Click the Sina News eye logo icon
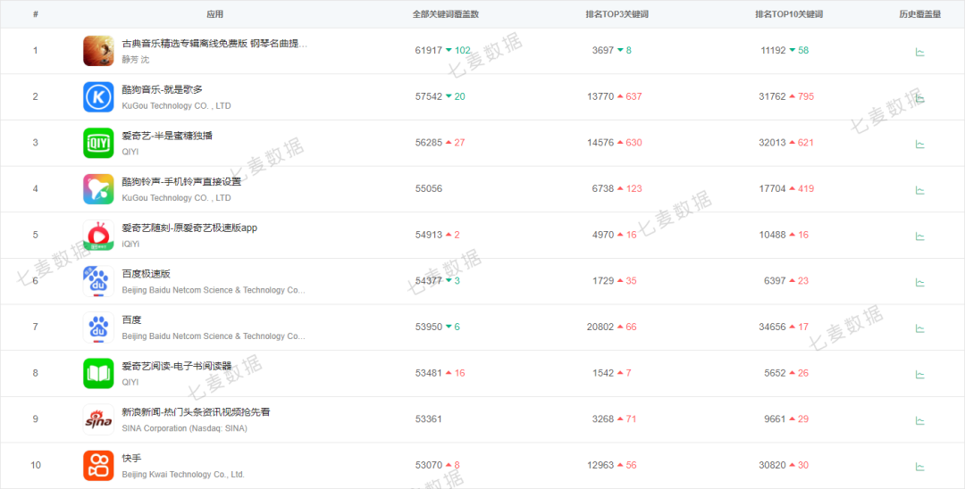 pos(98,419)
